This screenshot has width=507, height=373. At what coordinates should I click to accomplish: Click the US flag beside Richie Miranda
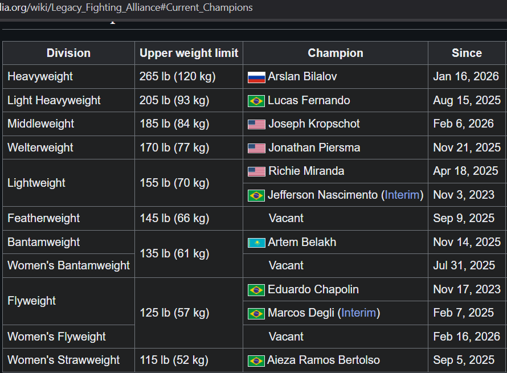(x=256, y=171)
